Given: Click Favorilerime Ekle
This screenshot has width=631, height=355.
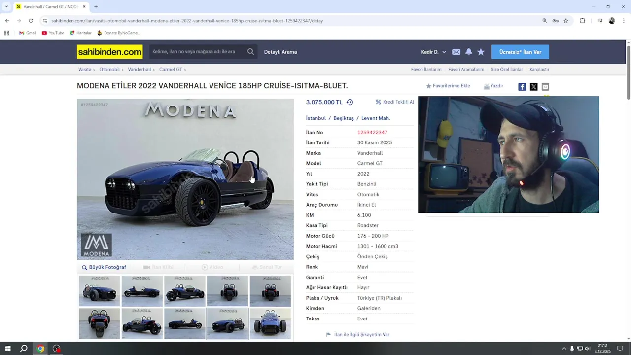Looking at the screenshot, I should click(448, 86).
